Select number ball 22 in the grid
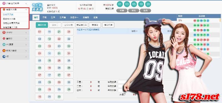 point(59,39)
